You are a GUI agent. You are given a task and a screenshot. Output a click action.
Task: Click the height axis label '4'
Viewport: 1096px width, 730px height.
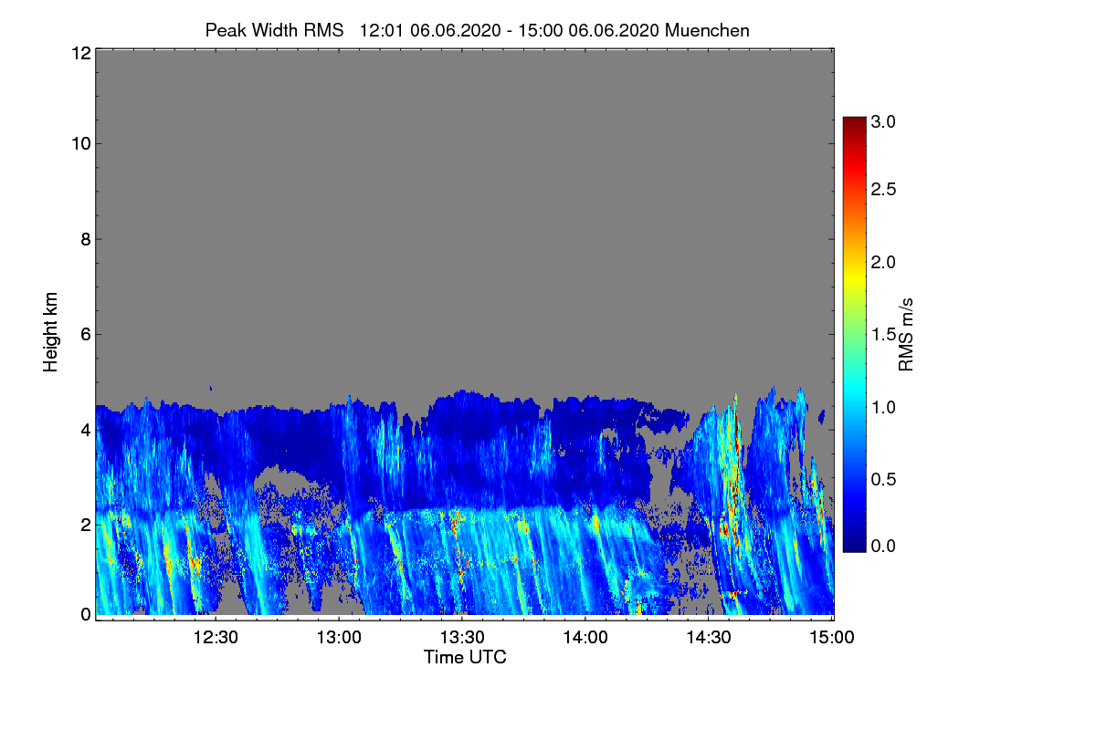click(x=84, y=429)
